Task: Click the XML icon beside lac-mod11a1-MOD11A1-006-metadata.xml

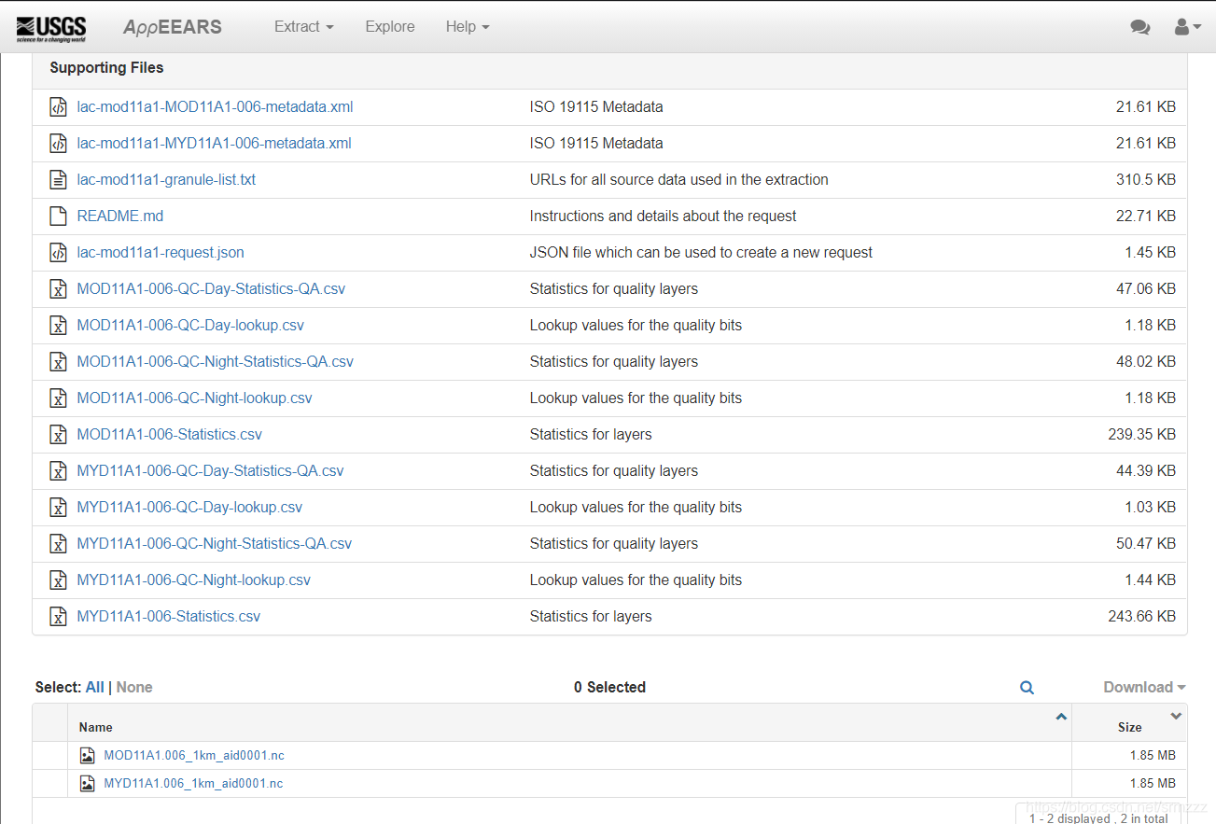Action: pos(58,107)
